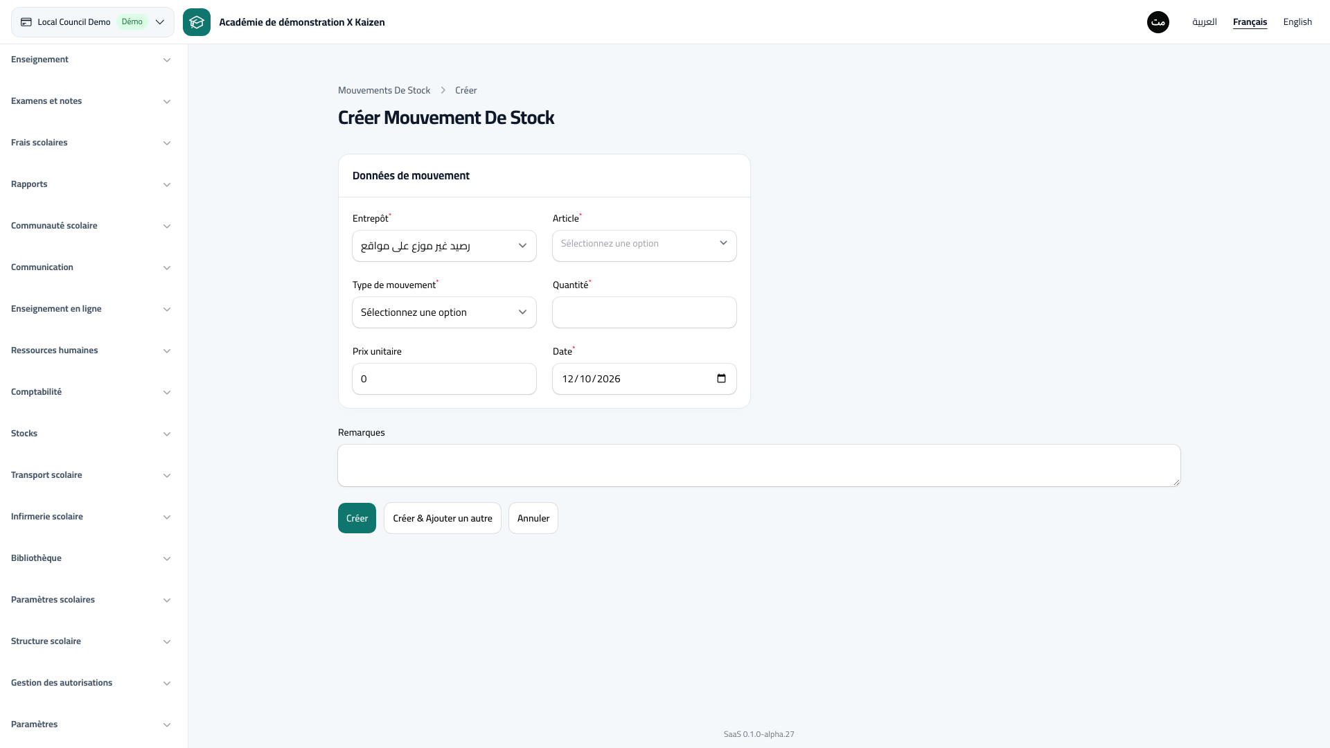Expand the Paramètres scolaires section

[91, 600]
